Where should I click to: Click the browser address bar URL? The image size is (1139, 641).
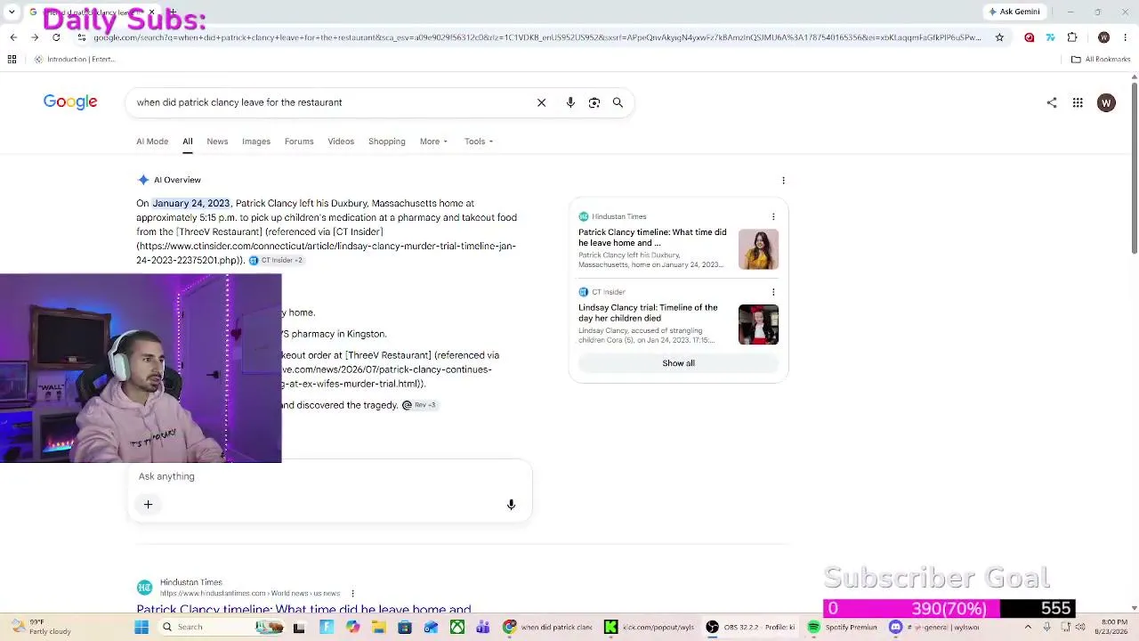coord(537,37)
